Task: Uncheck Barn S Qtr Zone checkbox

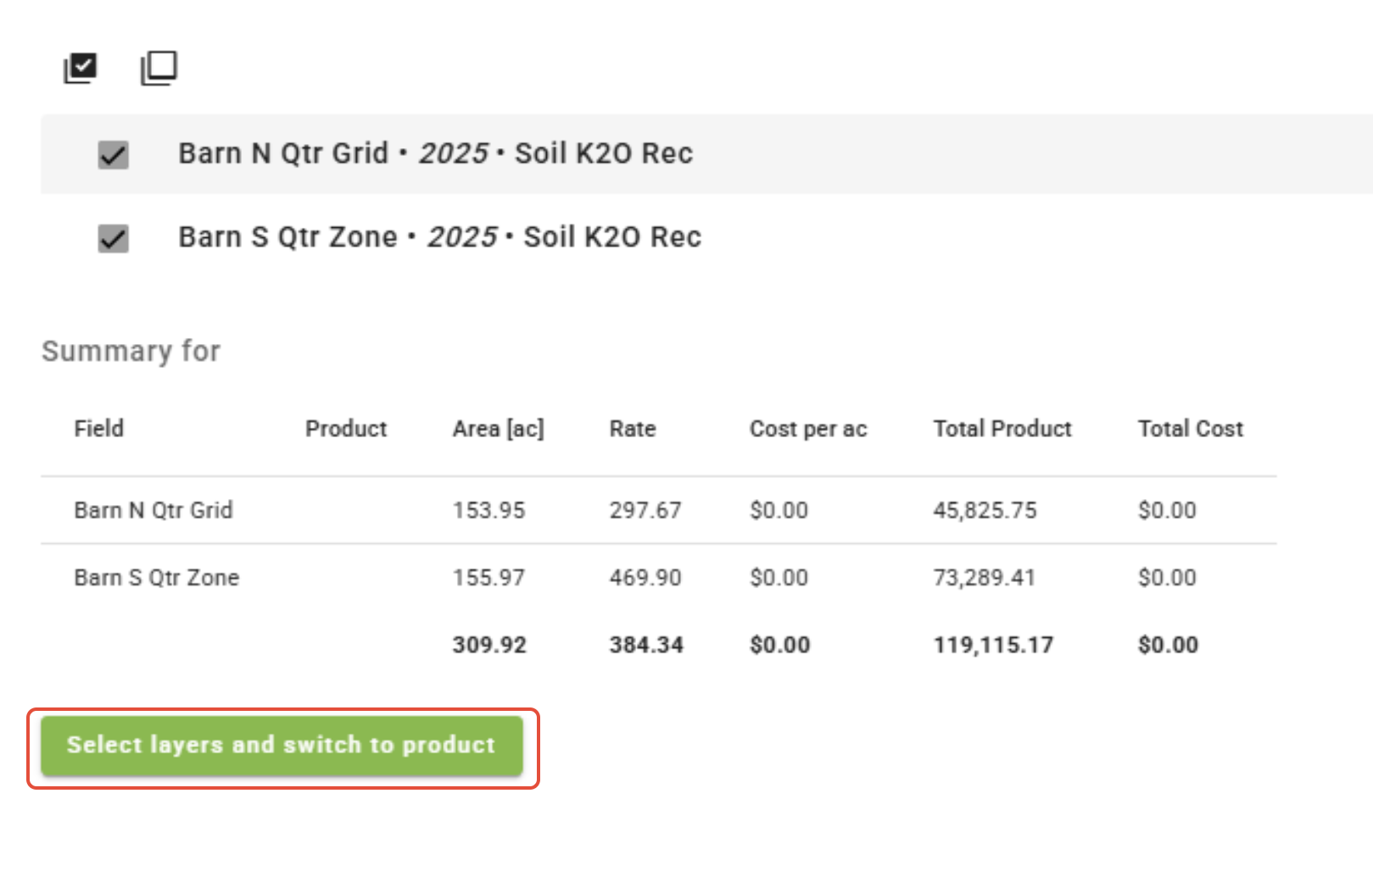Action: pyautogui.click(x=113, y=239)
